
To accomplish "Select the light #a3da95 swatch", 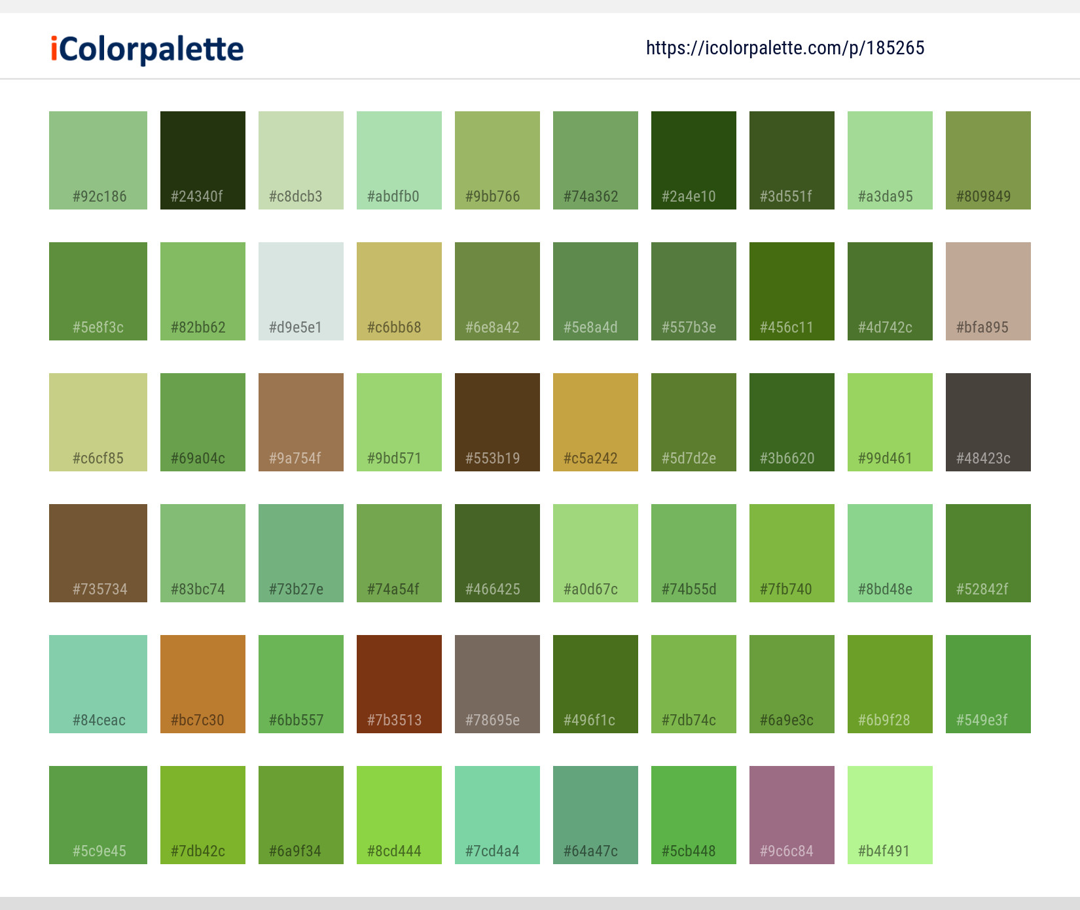I will tap(890, 160).
